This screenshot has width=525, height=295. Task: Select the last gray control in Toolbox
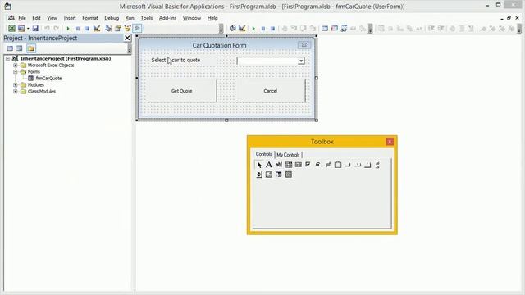(289, 175)
